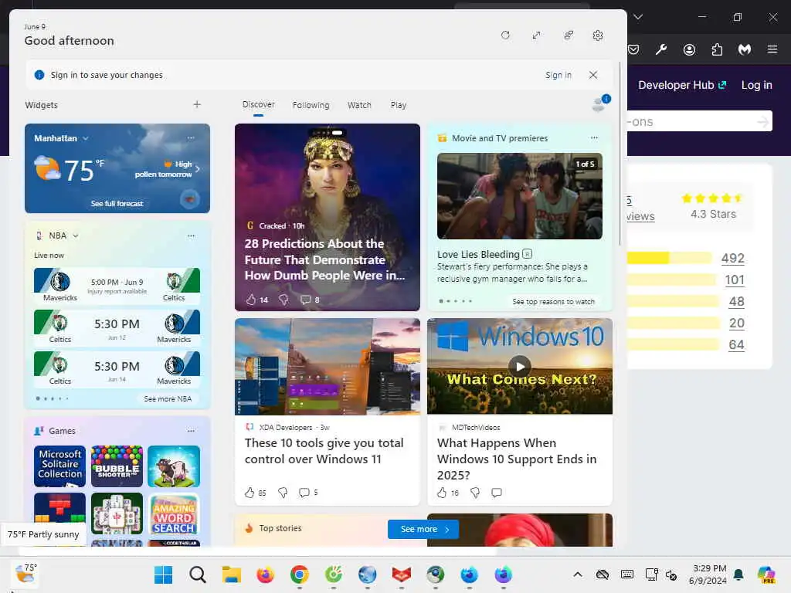Dismiss the sign-in banner
The width and height of the screenshot is (791, 593).
pos(593,75)
